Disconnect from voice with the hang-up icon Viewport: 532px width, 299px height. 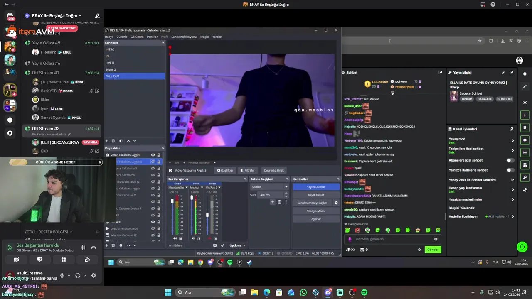coord(94,248)
